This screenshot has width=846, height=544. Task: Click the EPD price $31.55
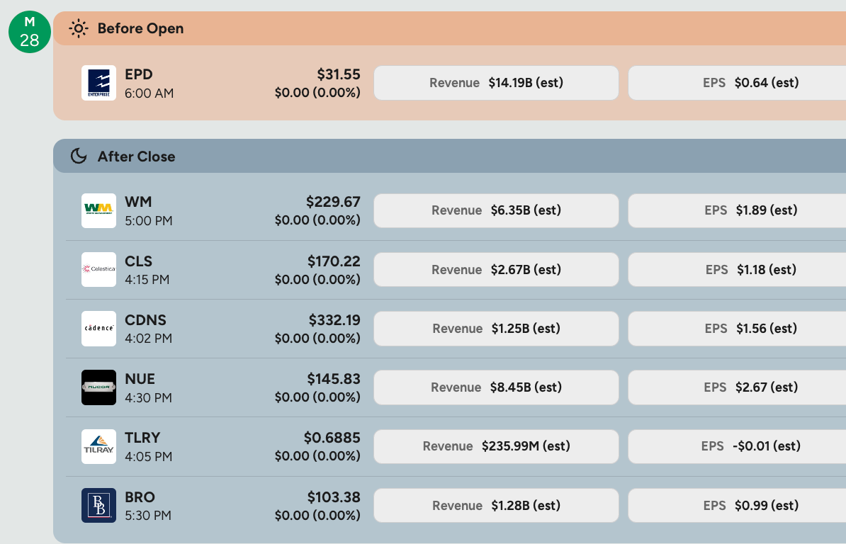point(338,74)
